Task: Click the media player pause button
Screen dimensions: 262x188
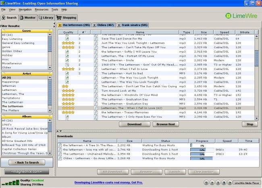Action: [218, 183]
